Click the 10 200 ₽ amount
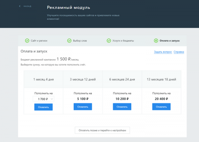This screenshot has width=199, height=142. coord(122,99)
